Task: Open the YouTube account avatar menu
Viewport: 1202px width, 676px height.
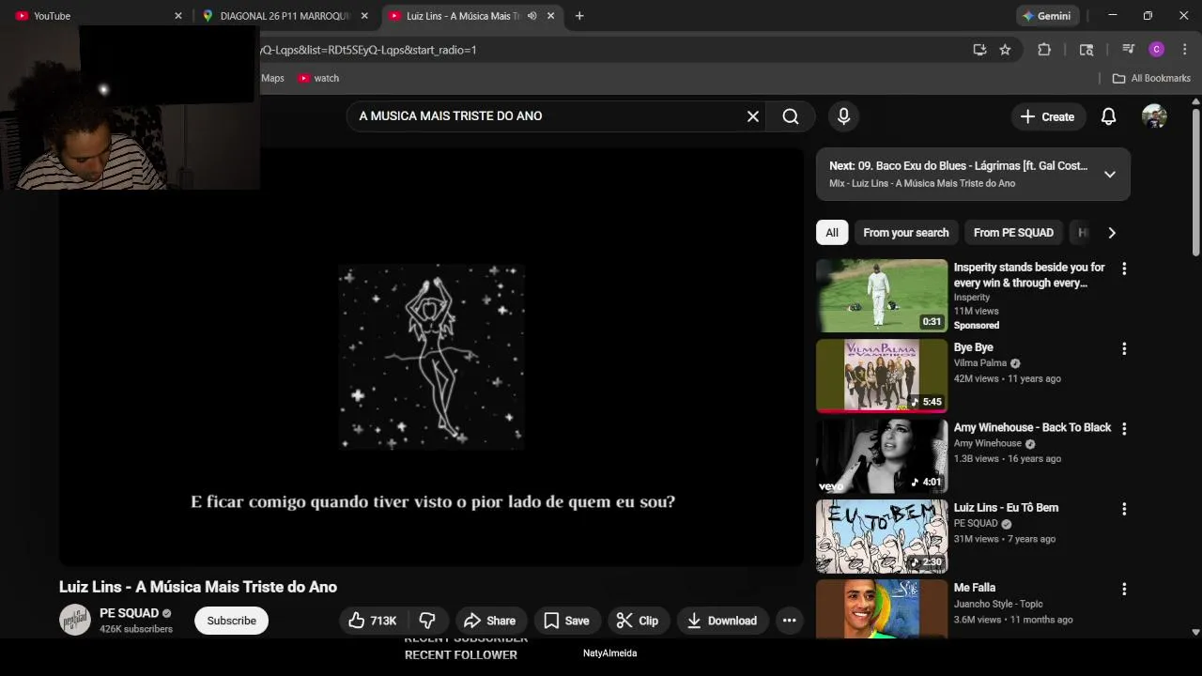Action: click(x=1154, y=116)
